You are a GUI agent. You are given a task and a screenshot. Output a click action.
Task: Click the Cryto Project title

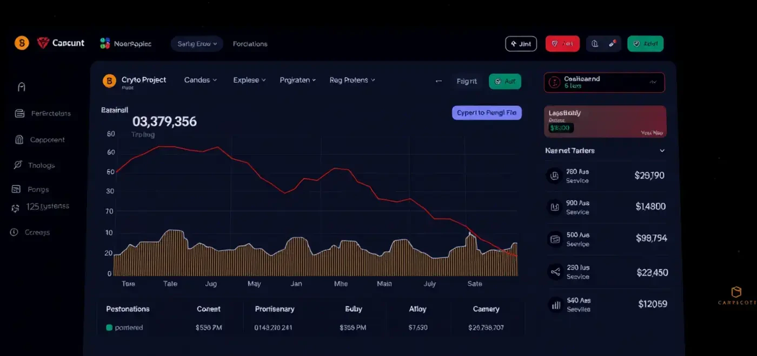click(144, 79)
